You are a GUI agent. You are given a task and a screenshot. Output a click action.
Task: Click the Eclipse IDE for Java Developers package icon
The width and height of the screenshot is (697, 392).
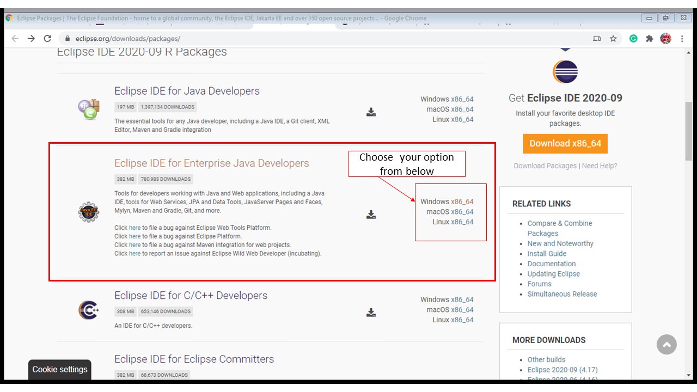[89, 109]
